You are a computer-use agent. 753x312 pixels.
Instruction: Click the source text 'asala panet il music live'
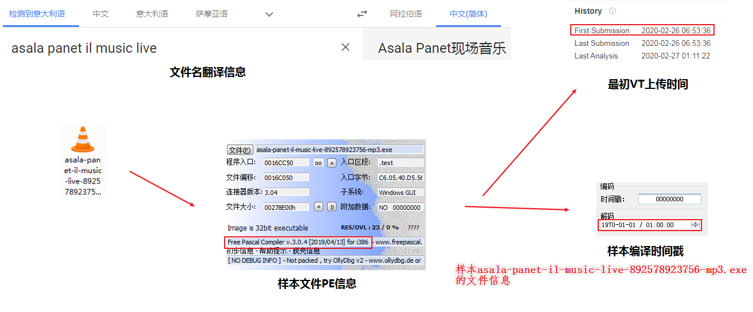[x=84, y=48]
